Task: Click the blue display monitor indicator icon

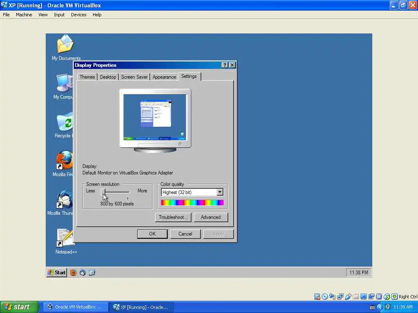Action: (x=363, y=297)
